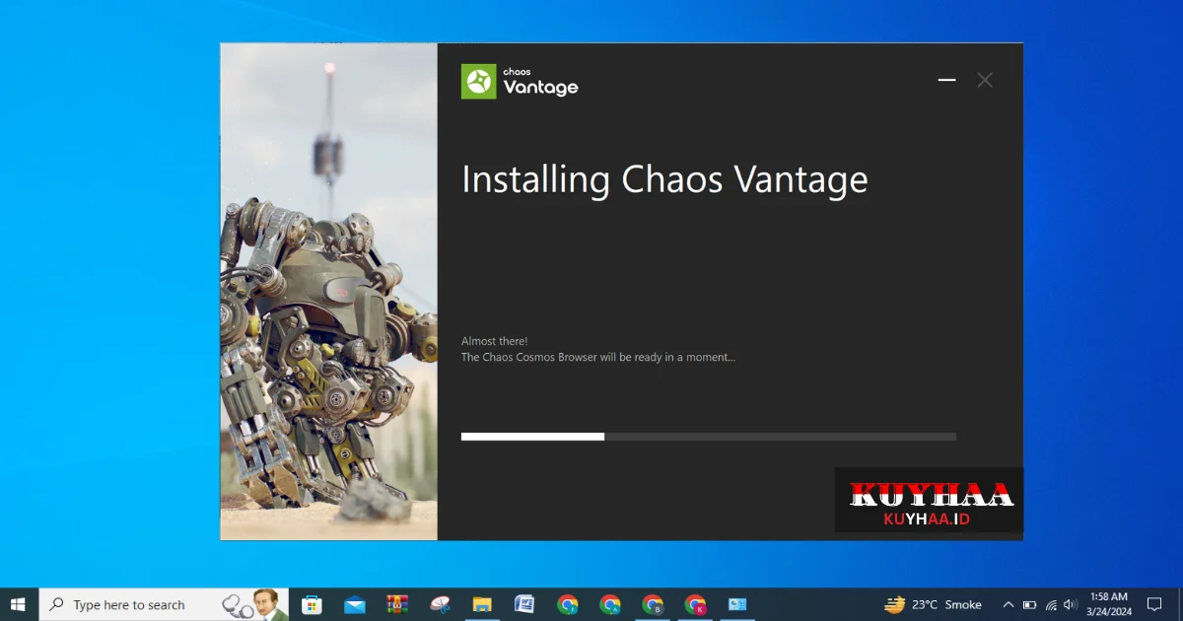Click the robot artwork in the installer
Screen dimensions: 1183x621
(x=328, y=292)
